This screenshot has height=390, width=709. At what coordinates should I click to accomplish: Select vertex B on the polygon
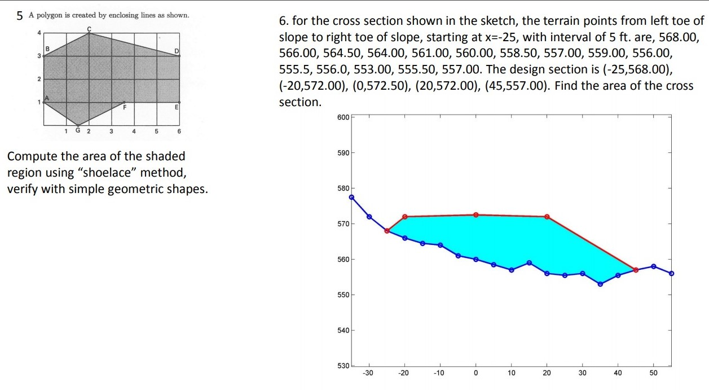point(43,56)
